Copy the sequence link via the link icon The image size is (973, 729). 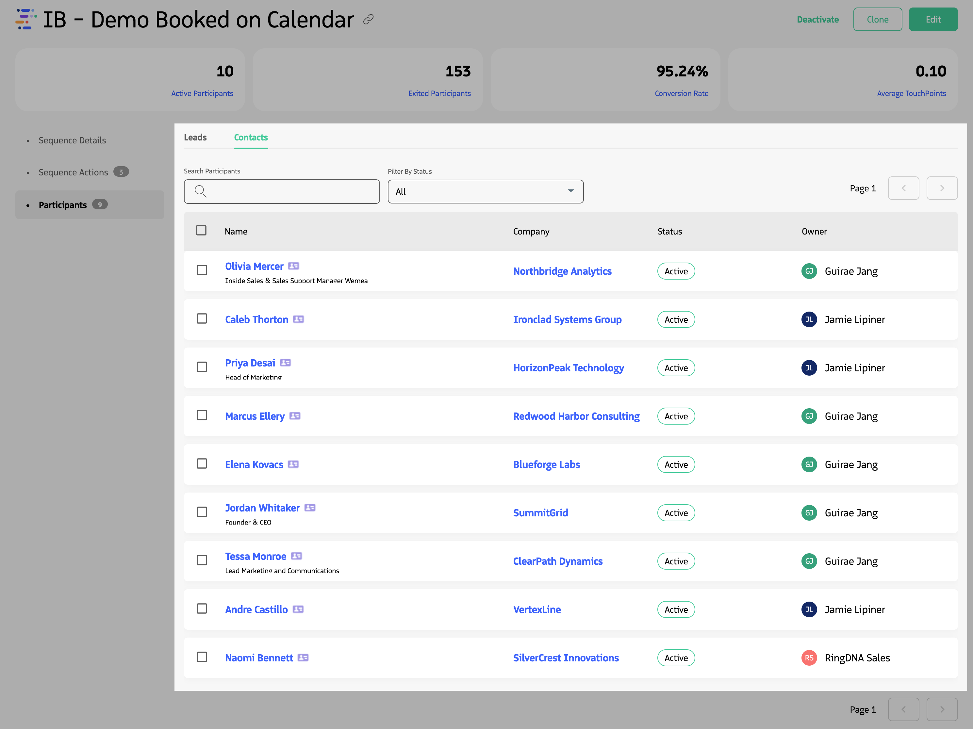pos(368,19)
